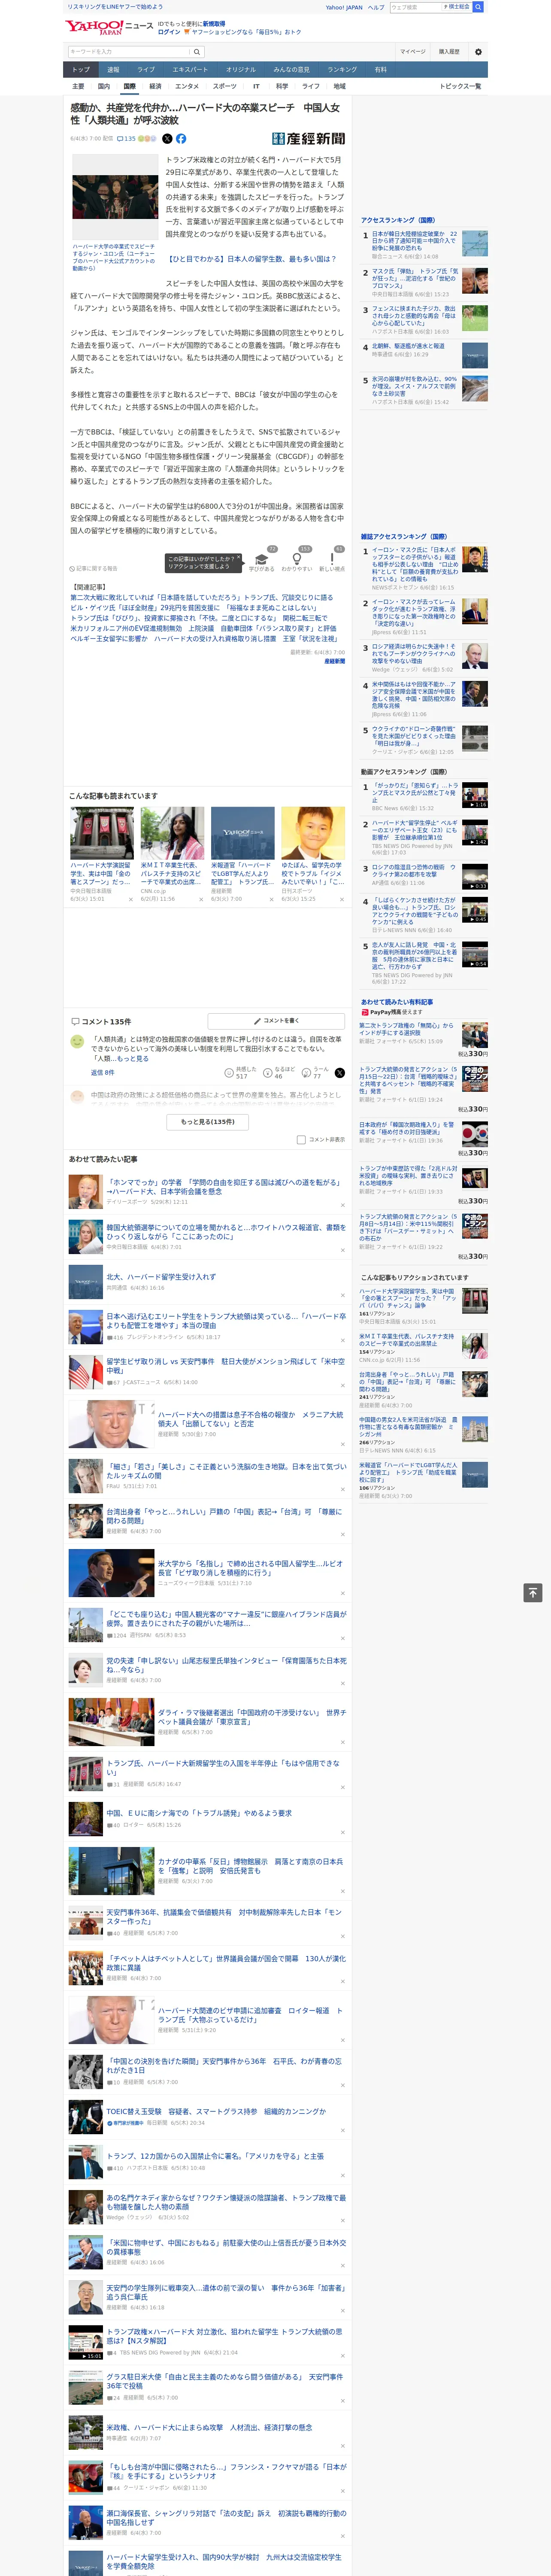551x2576 pixels.
Task: Click もっと見る(135件) comments button
Action: [x=208, y=1121]
